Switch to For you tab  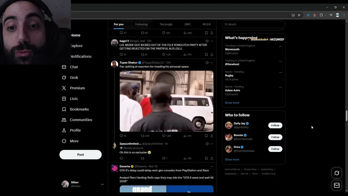119,24
